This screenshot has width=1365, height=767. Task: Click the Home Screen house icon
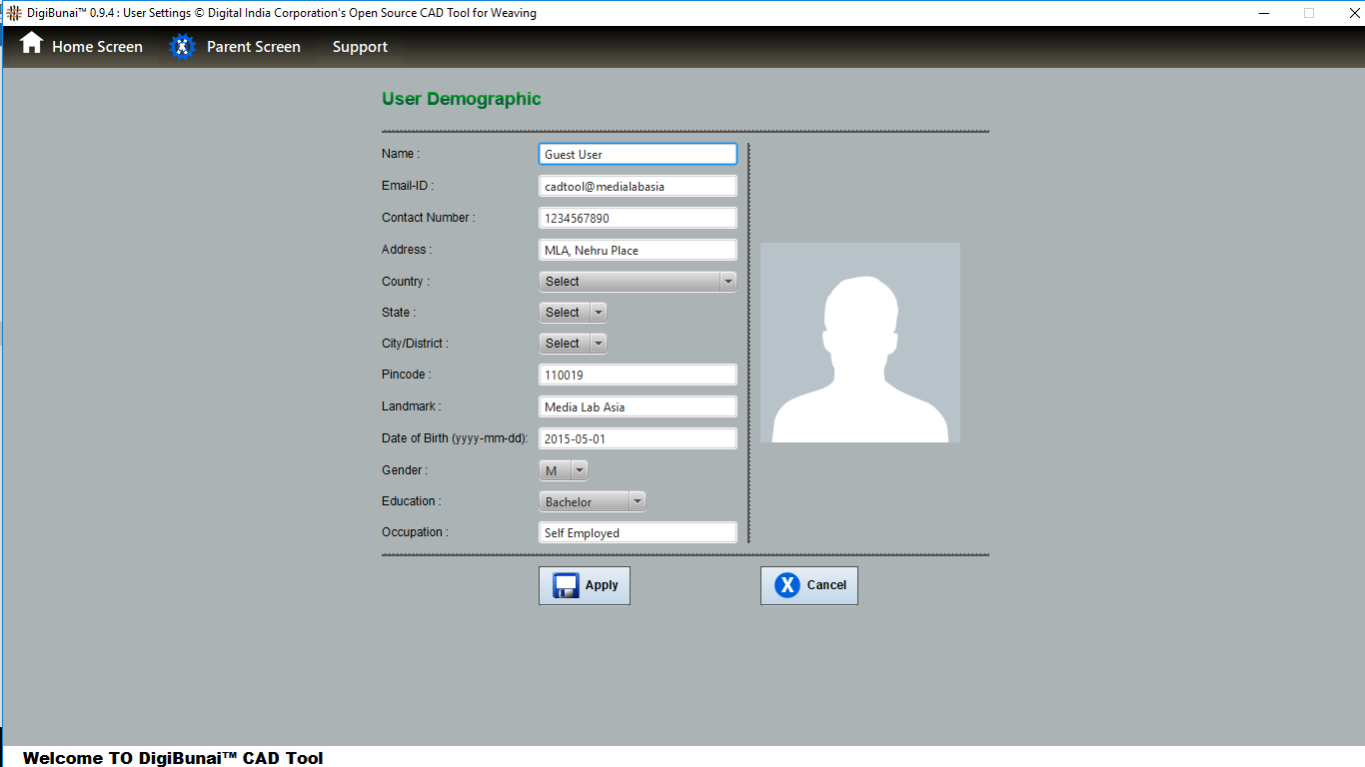32,44
